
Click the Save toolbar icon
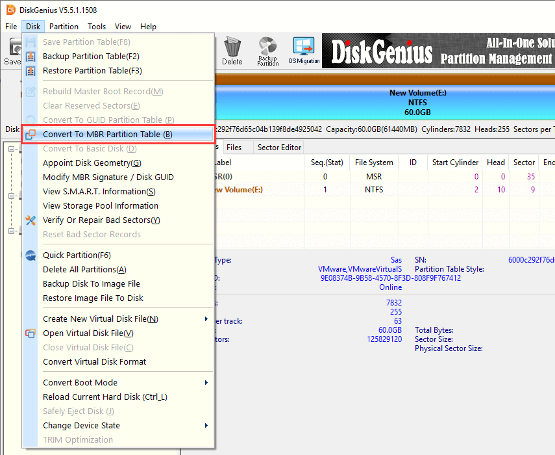12,51
